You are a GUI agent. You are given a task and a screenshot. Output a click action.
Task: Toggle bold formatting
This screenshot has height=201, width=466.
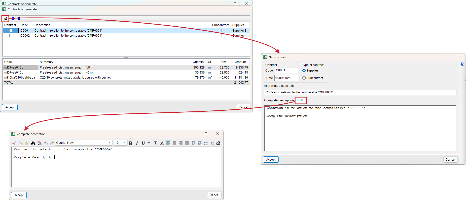click(x=131, y=143)
